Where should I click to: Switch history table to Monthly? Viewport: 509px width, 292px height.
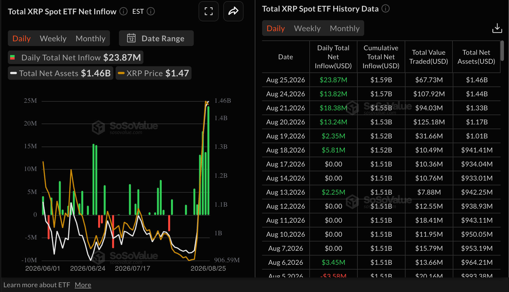[345, 28]
